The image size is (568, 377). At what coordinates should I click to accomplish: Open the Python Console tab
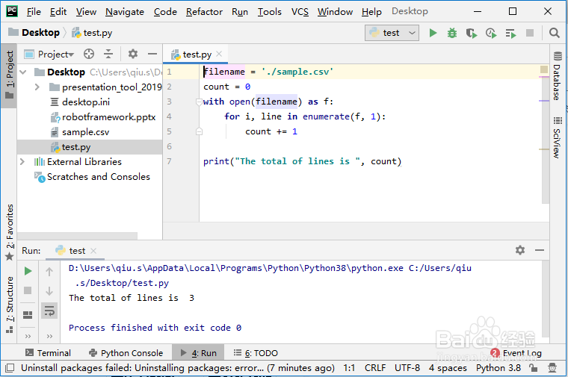point(126,353)
